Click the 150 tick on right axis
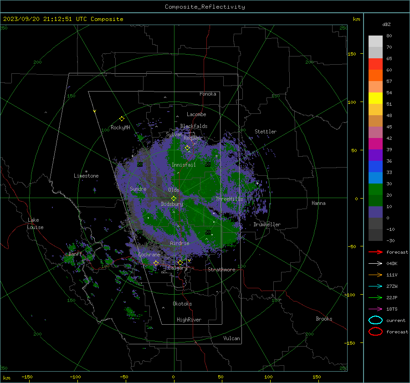 pos(352,54)
